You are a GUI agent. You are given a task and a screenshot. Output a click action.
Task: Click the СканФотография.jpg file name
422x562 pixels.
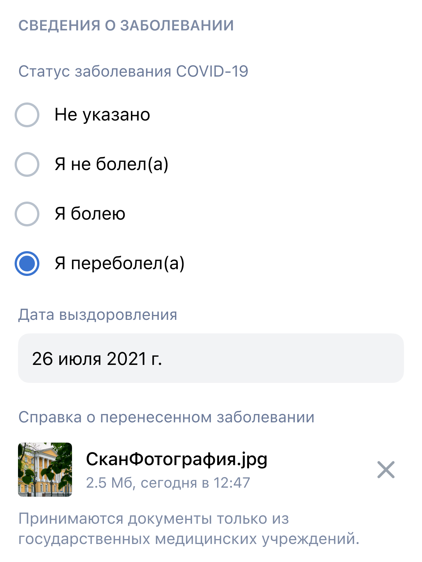(177, 459)
